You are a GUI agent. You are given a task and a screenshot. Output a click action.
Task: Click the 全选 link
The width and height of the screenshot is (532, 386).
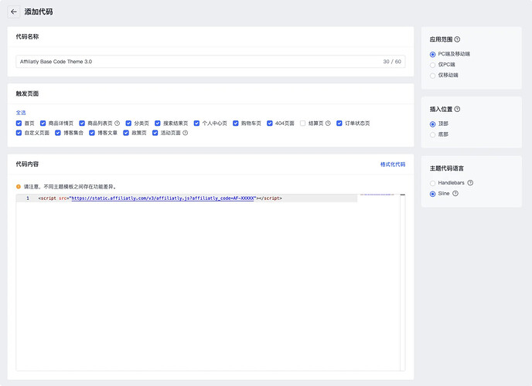tap(21, 113)
